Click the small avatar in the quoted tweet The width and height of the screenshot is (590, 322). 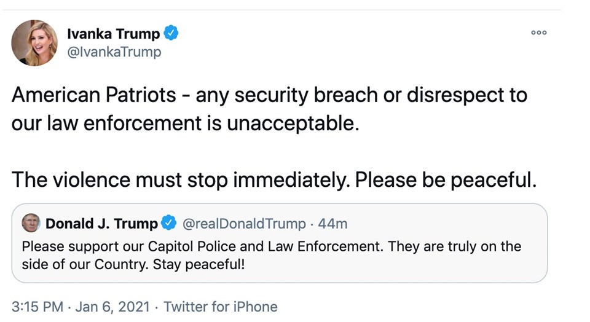coord(30,223)
